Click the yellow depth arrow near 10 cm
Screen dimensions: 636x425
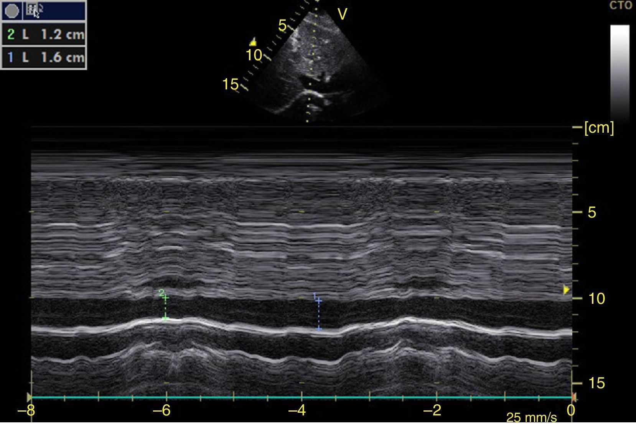566,290
